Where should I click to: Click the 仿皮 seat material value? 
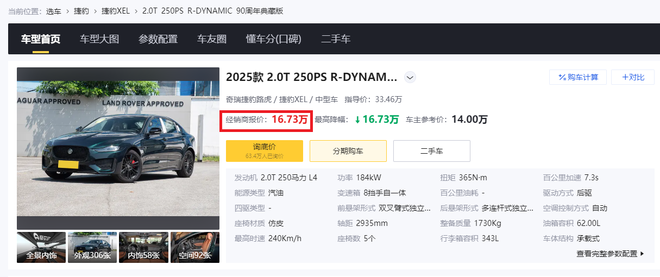pos(276,223)
